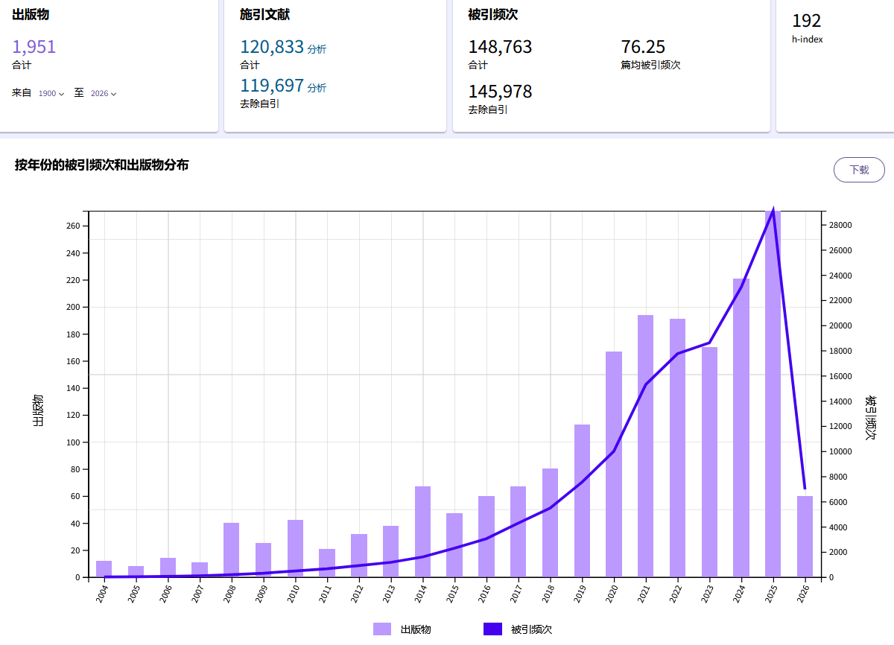Open the 120,833 total citing articles link

click(271, 47)
